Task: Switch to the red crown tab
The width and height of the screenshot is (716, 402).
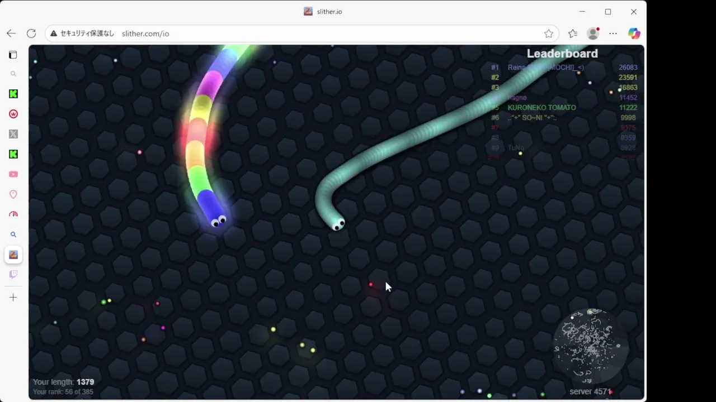Action: coord(13,114)
